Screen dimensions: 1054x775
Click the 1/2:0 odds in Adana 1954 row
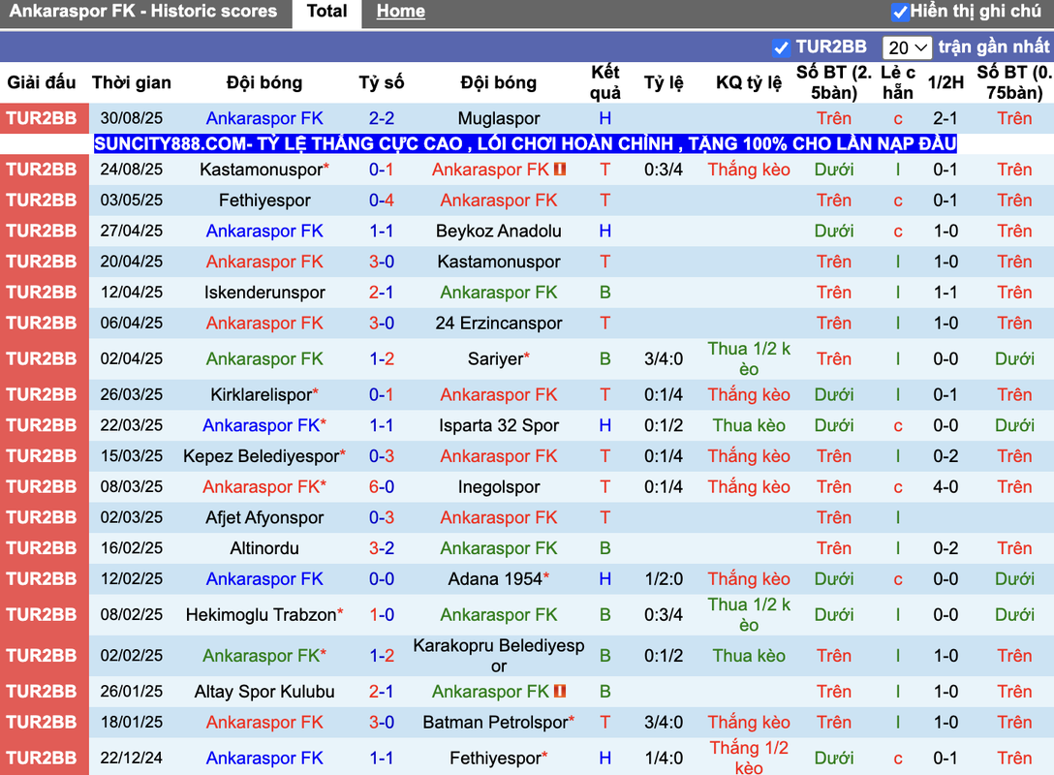(664, 579)
